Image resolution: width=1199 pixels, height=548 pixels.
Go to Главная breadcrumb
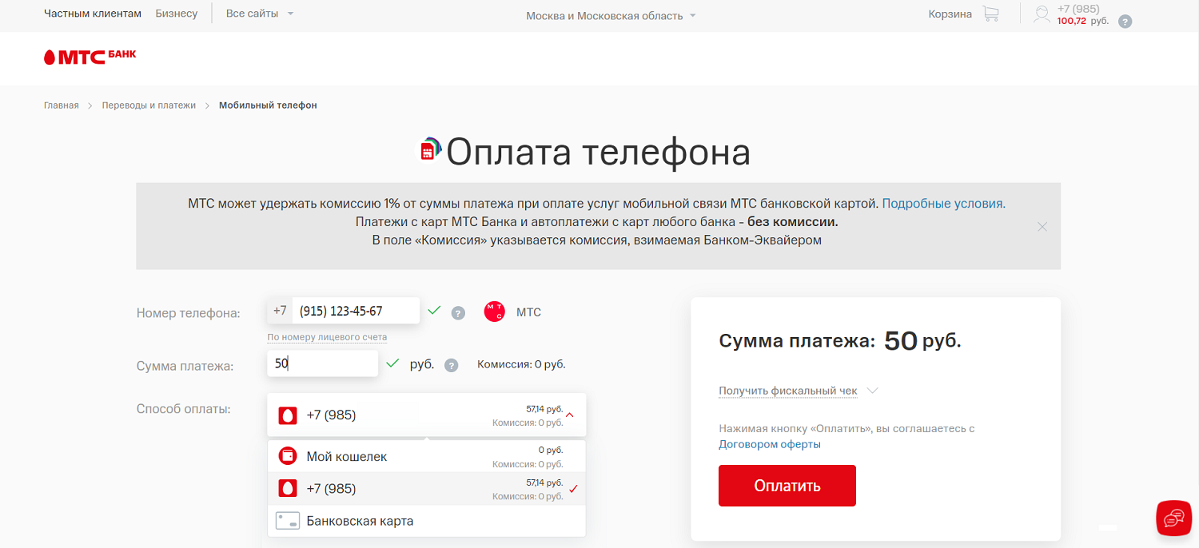point(62,105)
